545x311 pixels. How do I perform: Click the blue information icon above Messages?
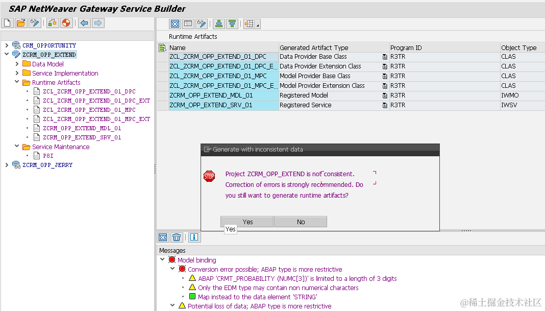tap(194, 237)
